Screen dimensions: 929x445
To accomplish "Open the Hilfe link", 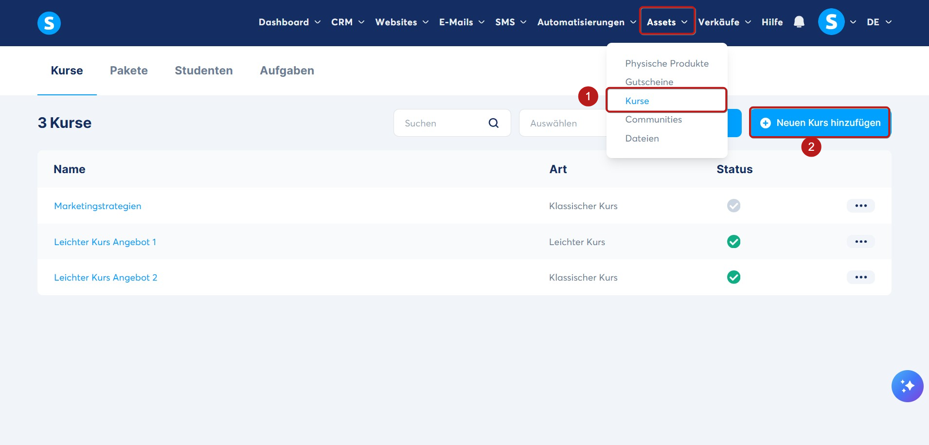I will (772, 22).
